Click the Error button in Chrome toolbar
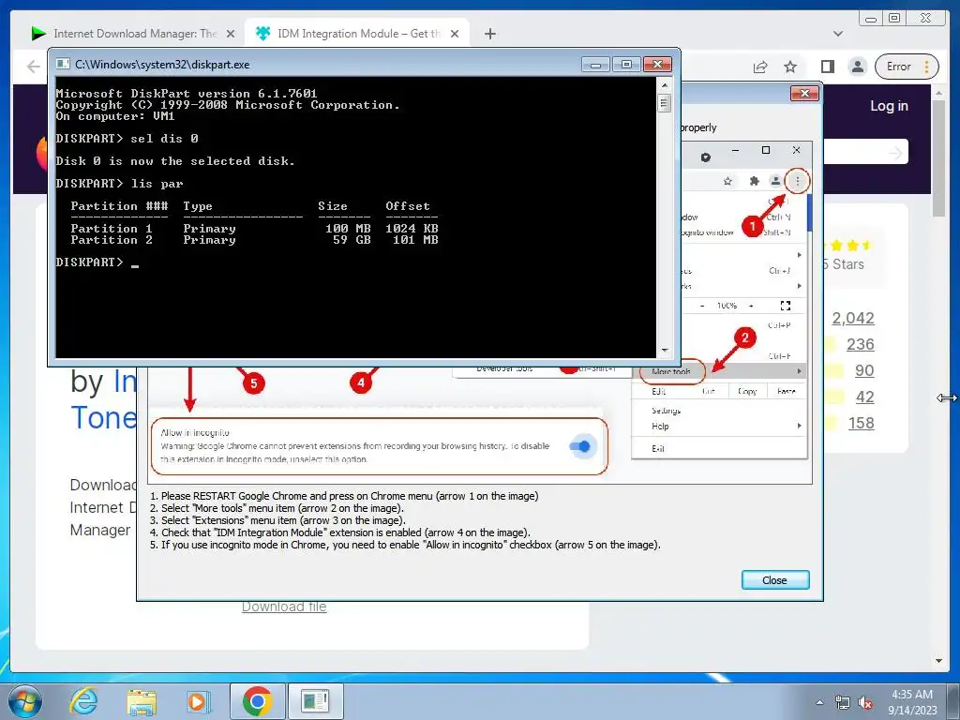 tap(898, 67)
